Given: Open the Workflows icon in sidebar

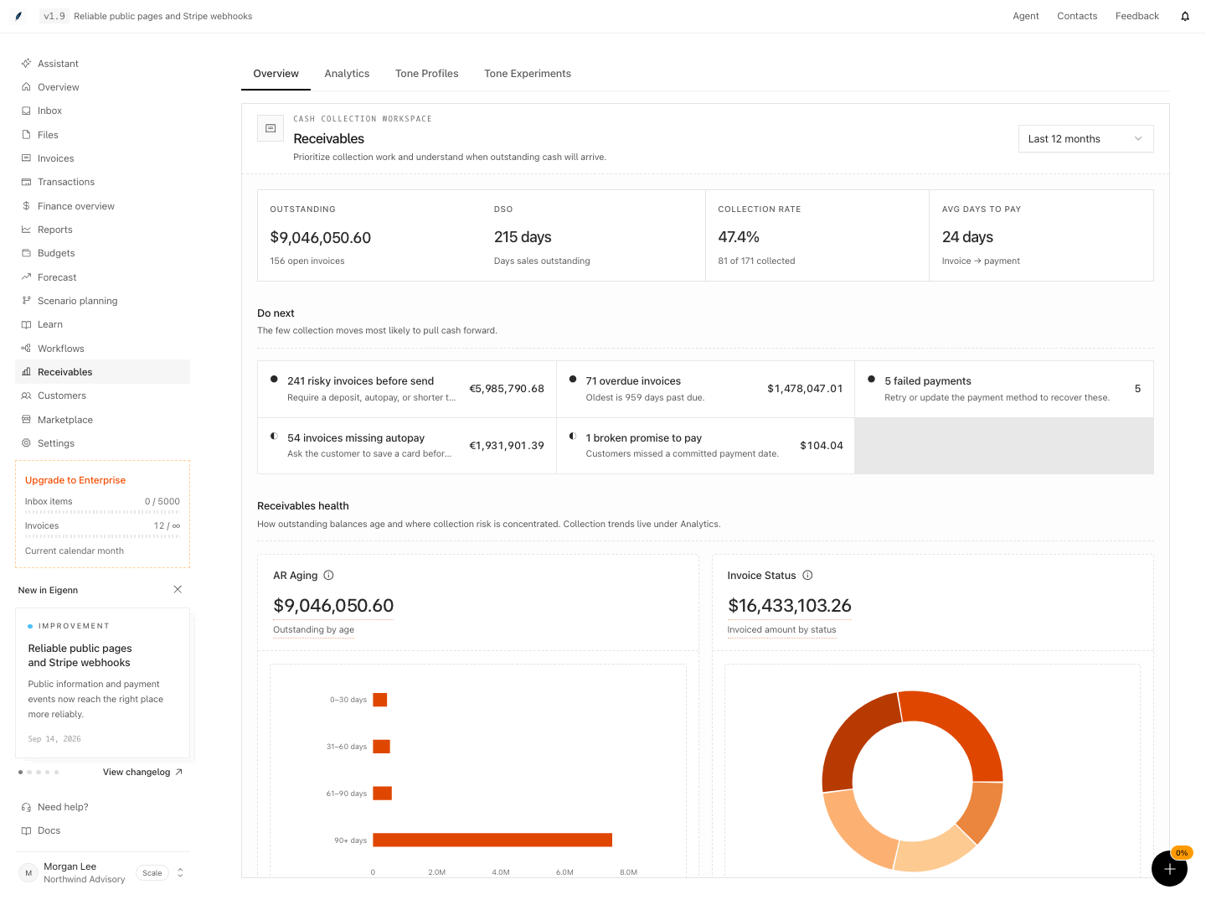Looking at the screenshot, I should [x=26, y=349].
